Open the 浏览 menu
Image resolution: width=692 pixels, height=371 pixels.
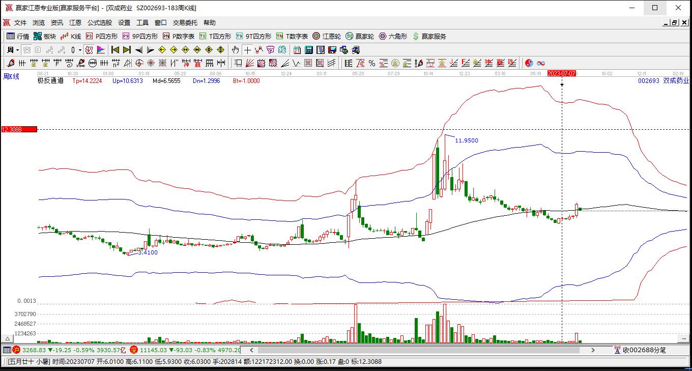pyautogui.click(x=39, y=23)
